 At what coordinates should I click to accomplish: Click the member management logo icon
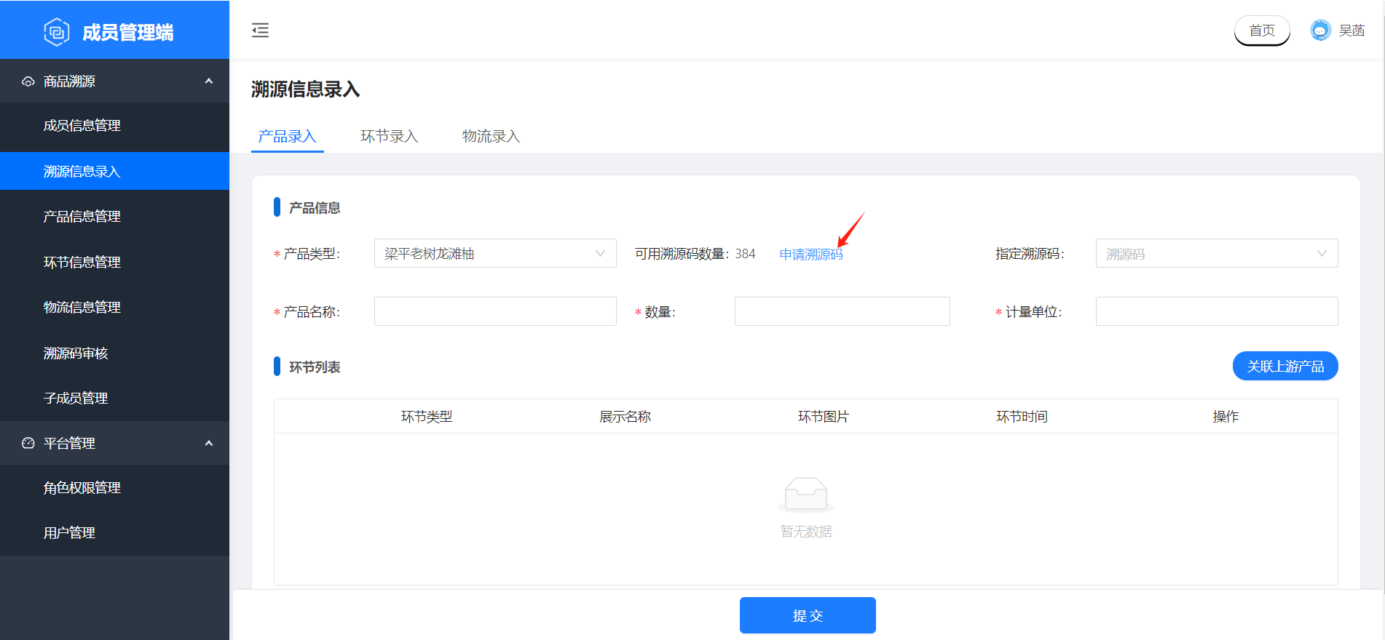(56, 32)
